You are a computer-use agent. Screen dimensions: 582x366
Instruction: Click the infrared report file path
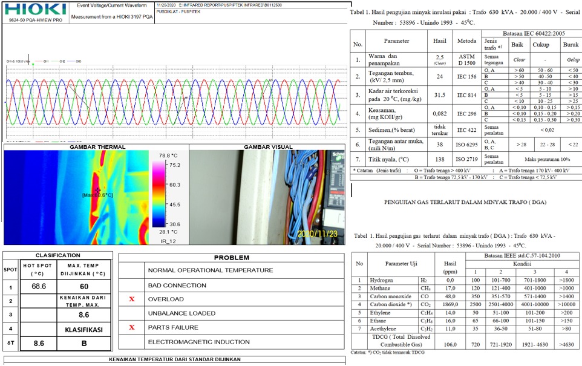225,5
